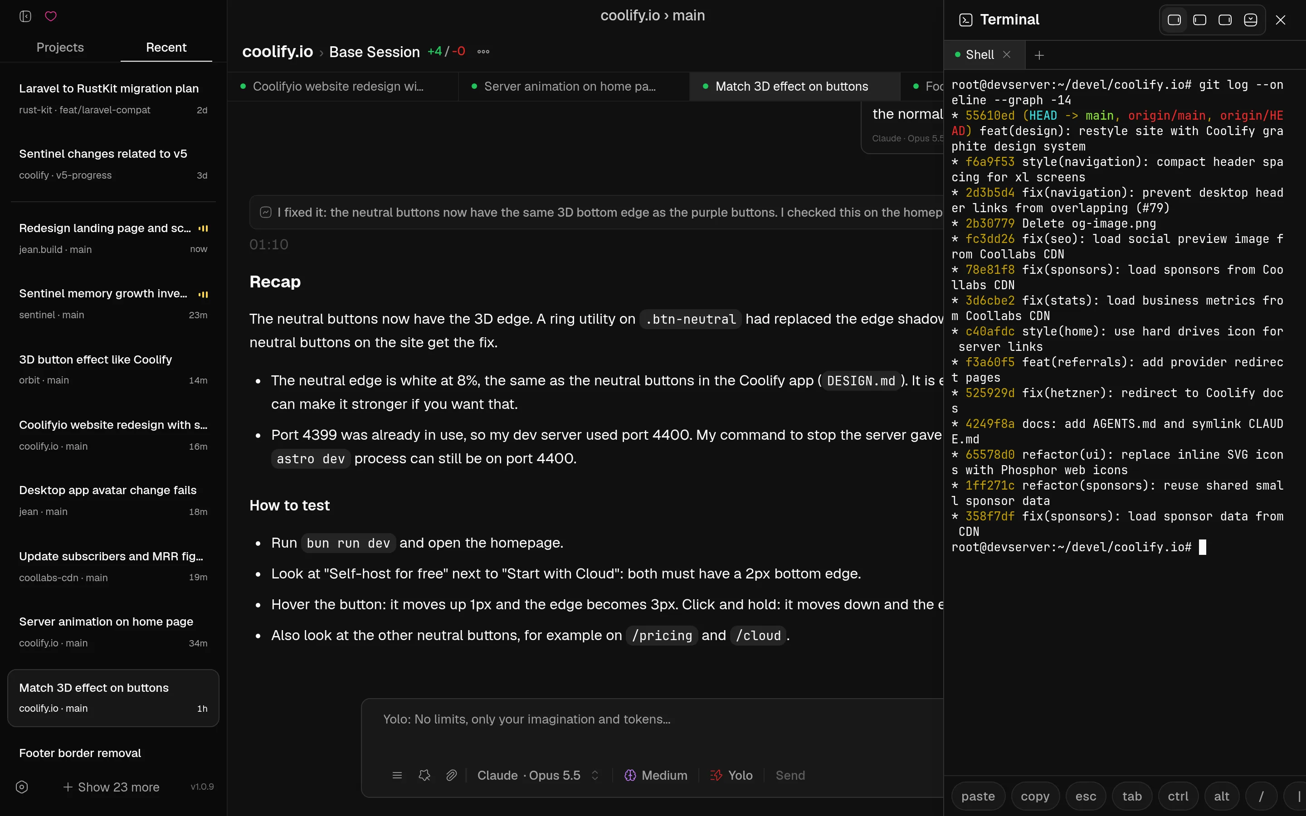Dock terminal to the left side layout
Viewport: 1306px width, 816px height.
point(1200,20)
